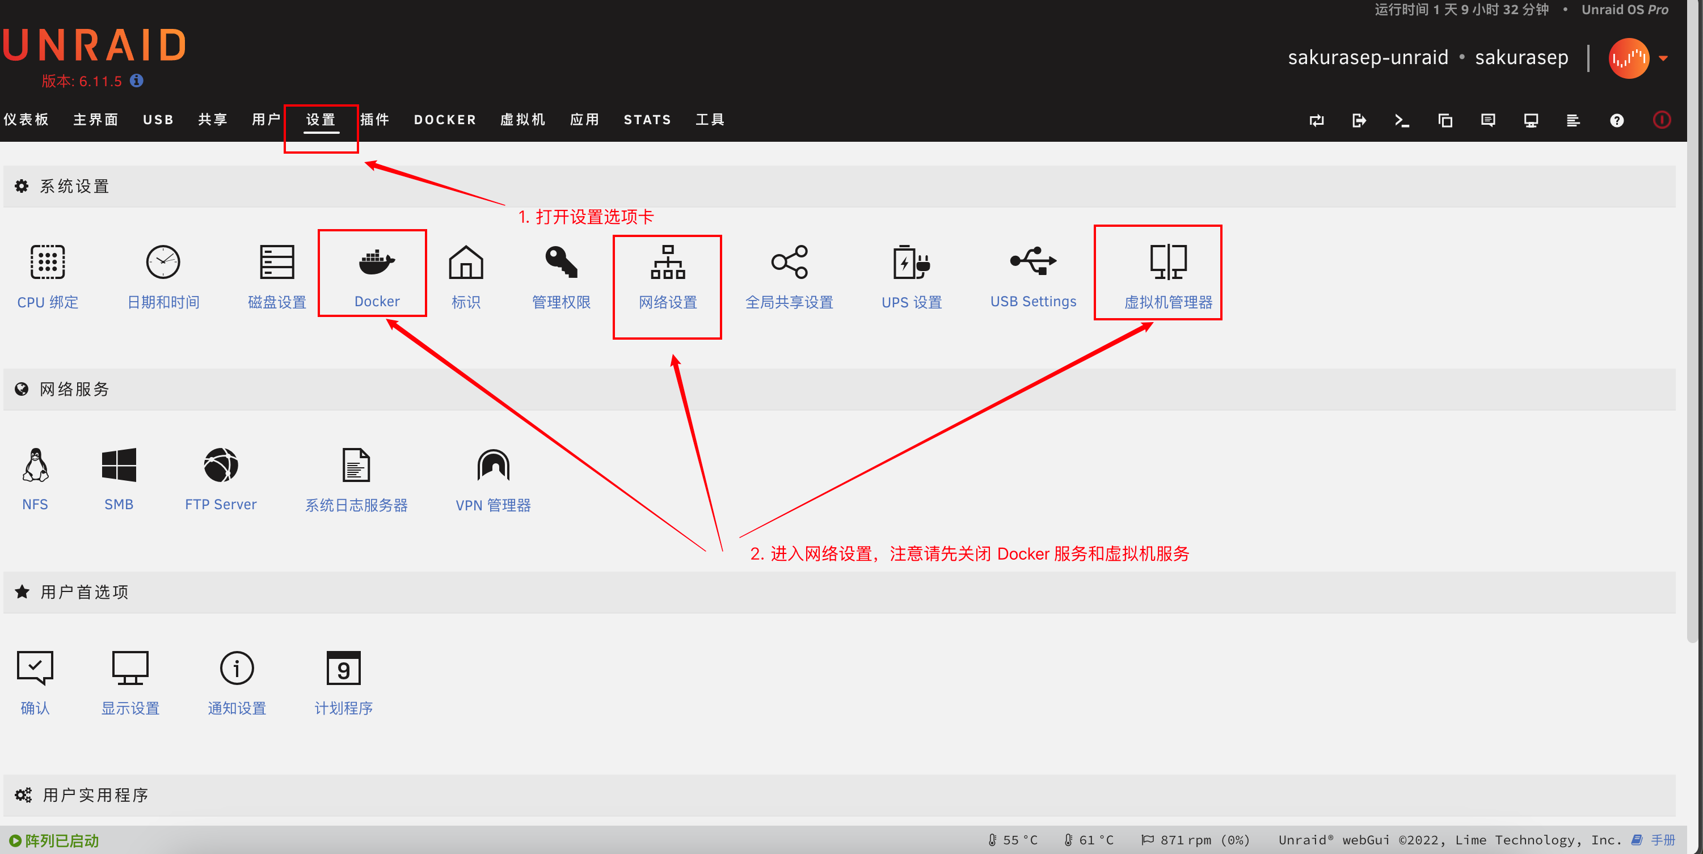Click the red power button icon
The width and height of the screenshot is (1703, 854).
[1662, 120]
